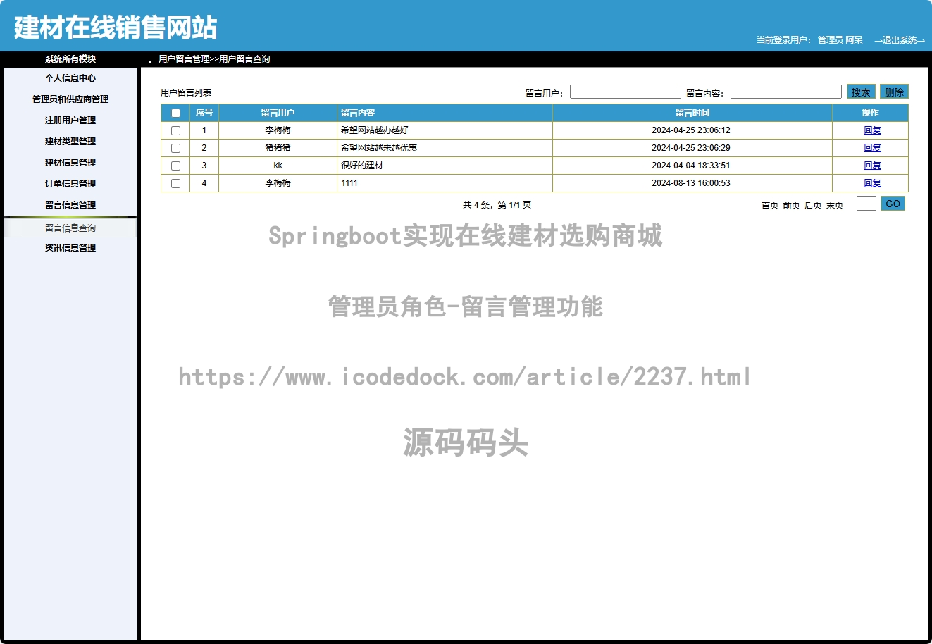The image size is (932, 644).
Task: Click the 序号 column header
Action: 204,113
